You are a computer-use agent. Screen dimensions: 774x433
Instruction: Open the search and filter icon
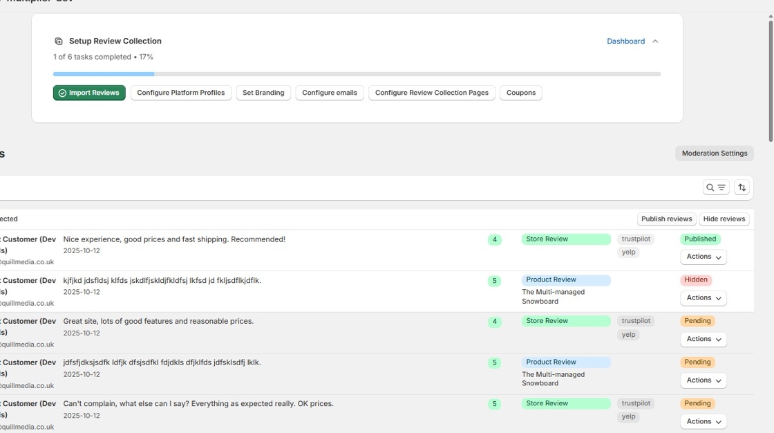716,187
